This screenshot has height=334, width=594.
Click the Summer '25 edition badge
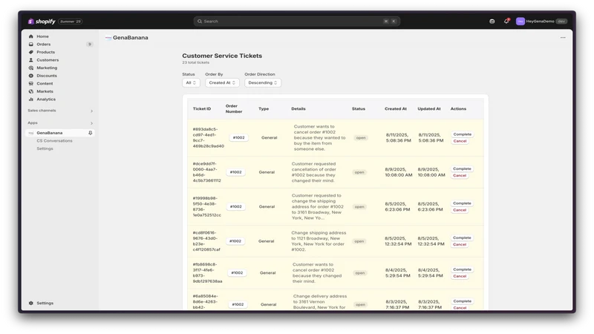tap(71, 22)
